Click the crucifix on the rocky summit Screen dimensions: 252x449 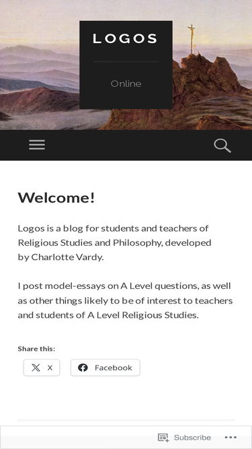[x=192, y=38]
